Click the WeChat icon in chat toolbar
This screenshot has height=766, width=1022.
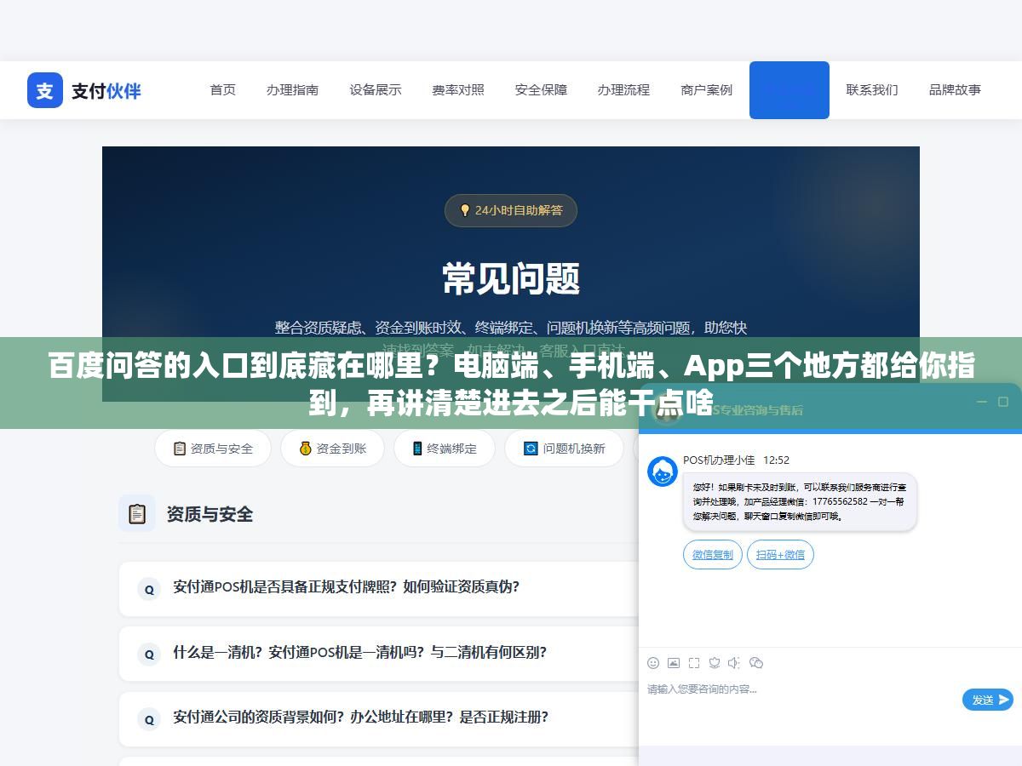tap(755, 663)
